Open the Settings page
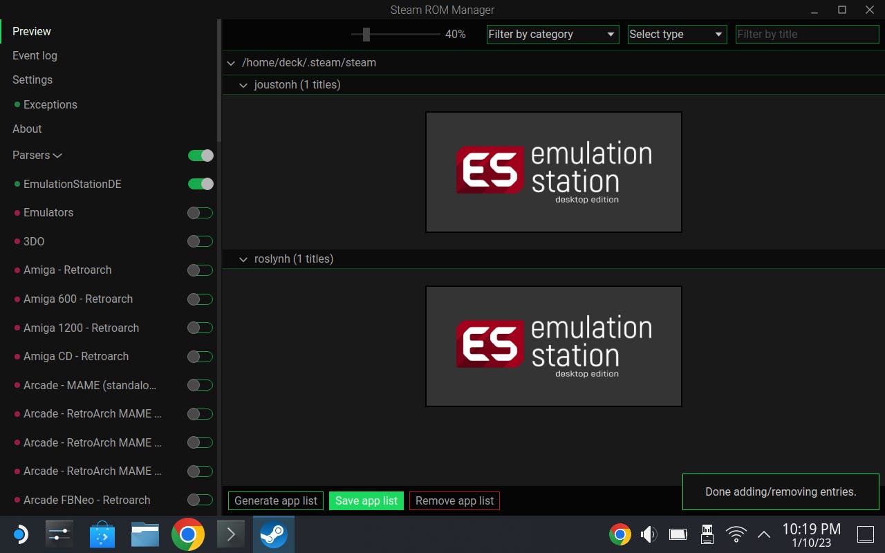 (32, 79)
